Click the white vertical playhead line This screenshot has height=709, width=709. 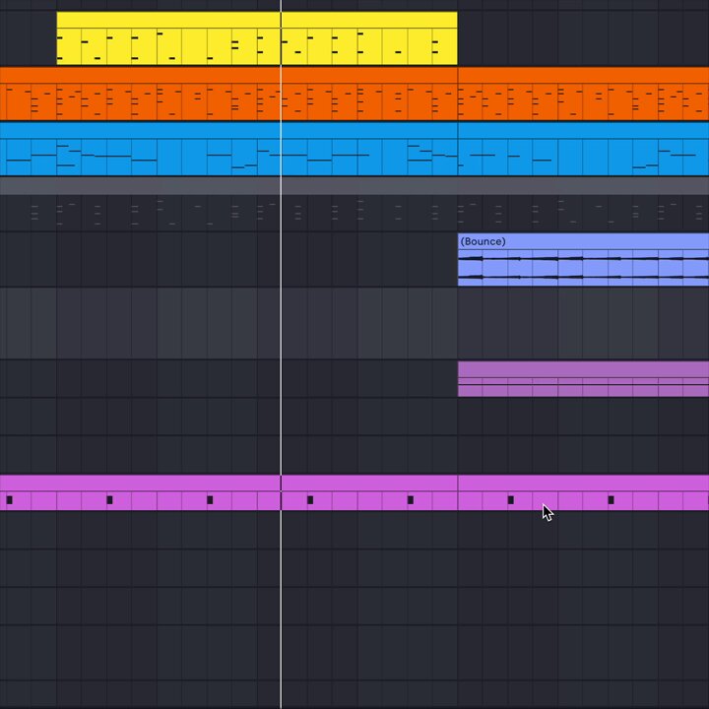coord(281,354)
